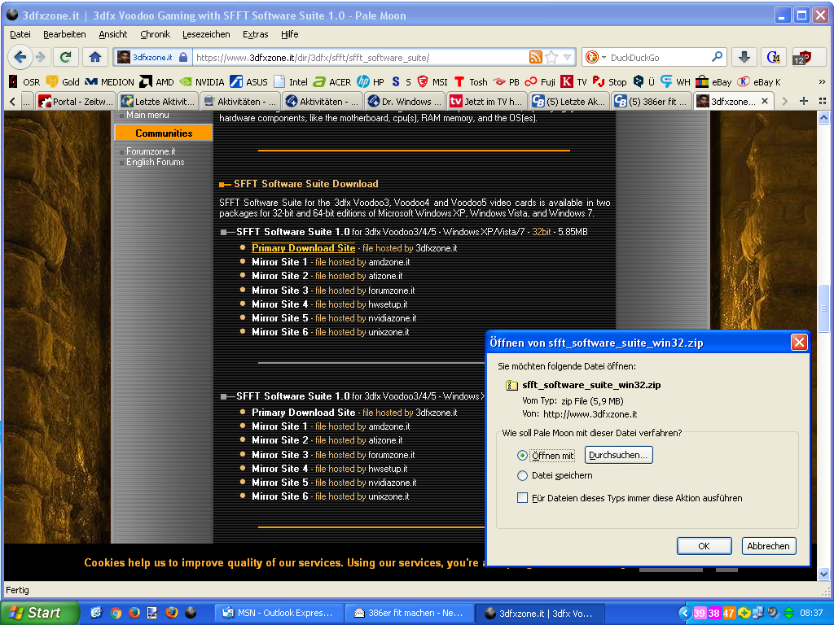Show all tabs grid icon
The image size is (834, 625).
point(823,101)
